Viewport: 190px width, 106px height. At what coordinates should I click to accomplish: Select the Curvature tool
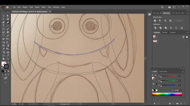[x=8, y=22]
